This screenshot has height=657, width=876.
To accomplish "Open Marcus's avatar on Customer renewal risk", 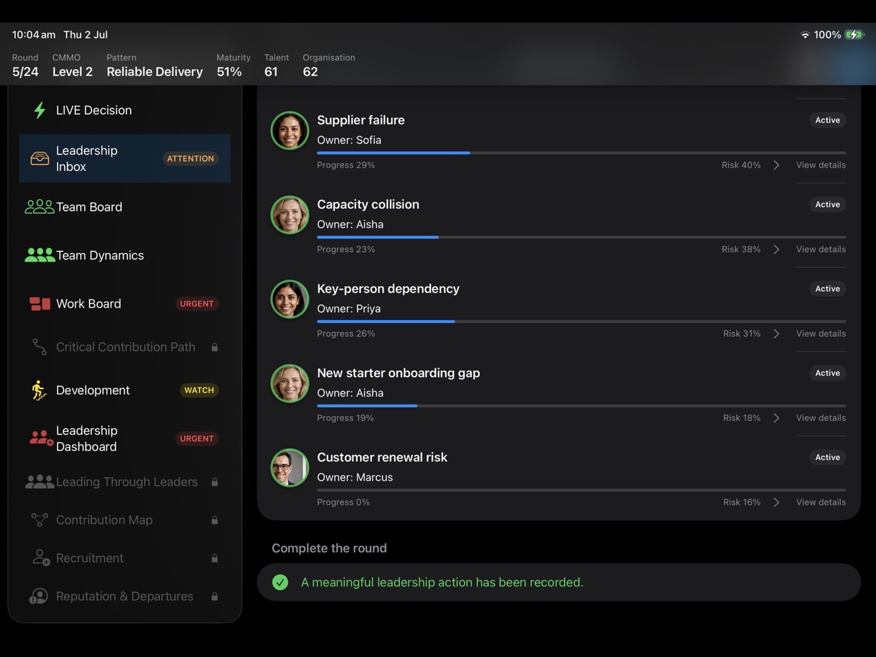I will 290,468.
